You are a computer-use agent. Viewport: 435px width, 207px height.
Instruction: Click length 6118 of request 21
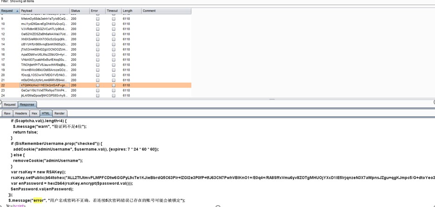click(126, 80)
